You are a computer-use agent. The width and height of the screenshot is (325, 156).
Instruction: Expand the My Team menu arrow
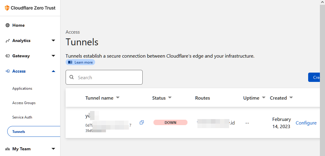[53, 149]
